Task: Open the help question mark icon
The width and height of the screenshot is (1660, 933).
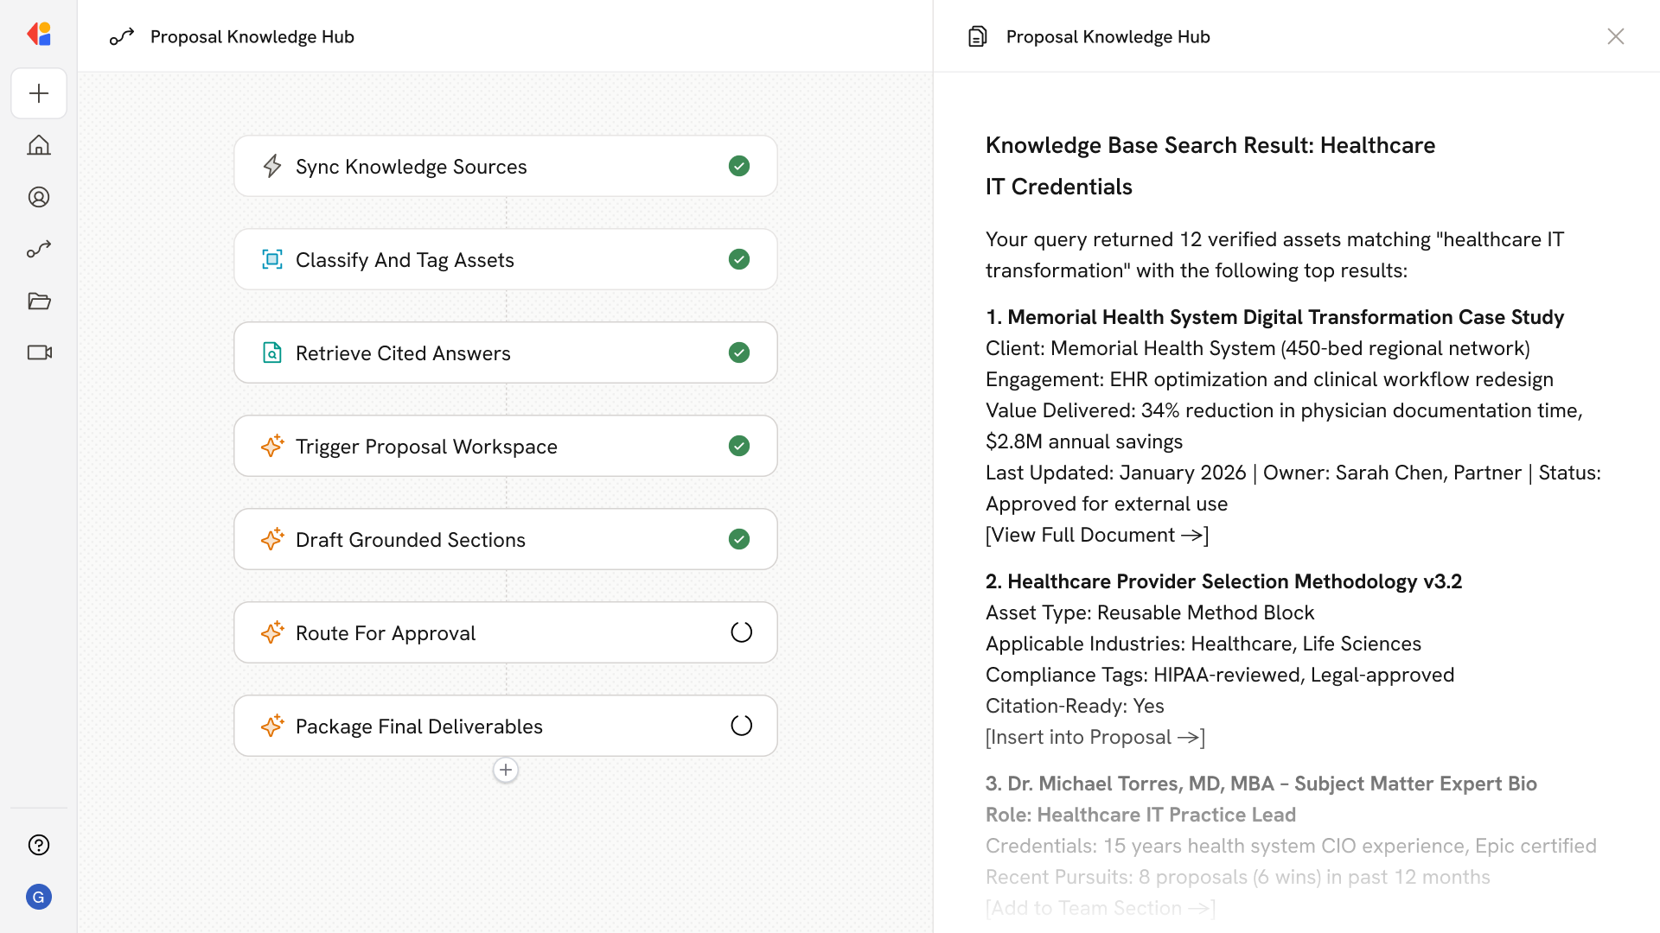Action: click(39, 845)
